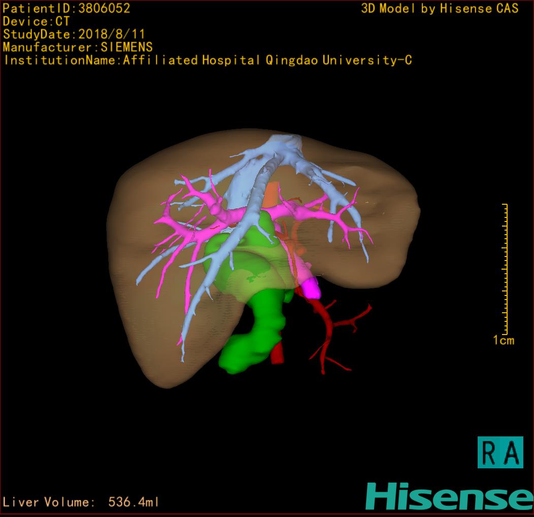Click the Liver Volume 536.4ml readout
The width and height of the screenshot is (534, 517).
80,502
